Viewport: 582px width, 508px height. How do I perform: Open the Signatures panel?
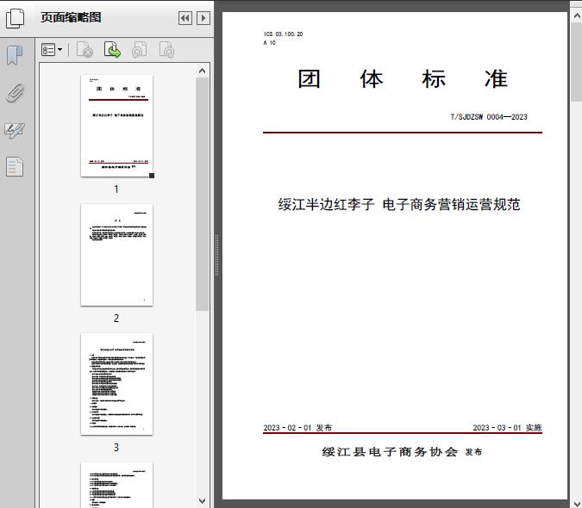(x=15, y=130)
